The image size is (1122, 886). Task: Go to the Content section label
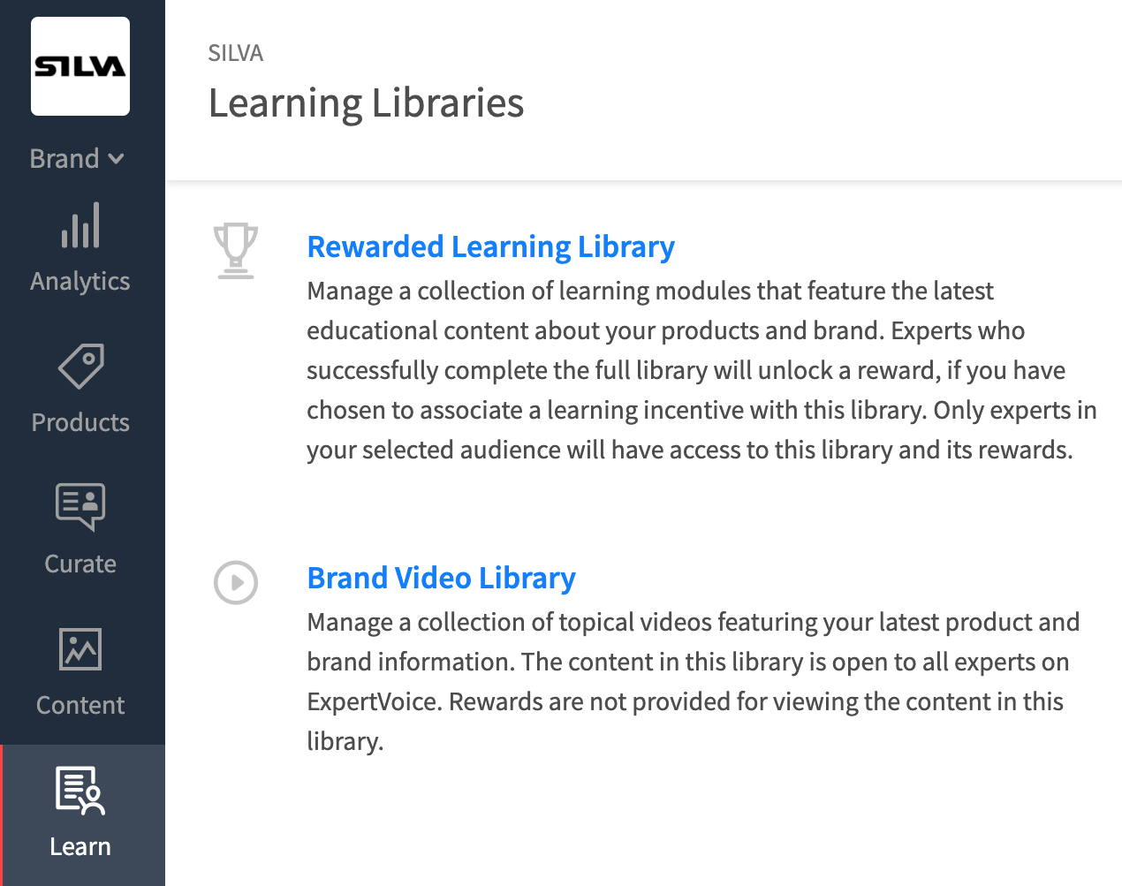pyautogui.click(x=80, y=705)
